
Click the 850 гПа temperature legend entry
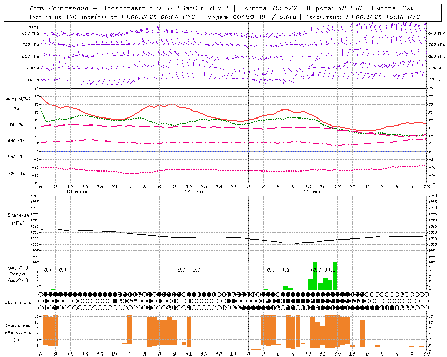tap(16, 141)
